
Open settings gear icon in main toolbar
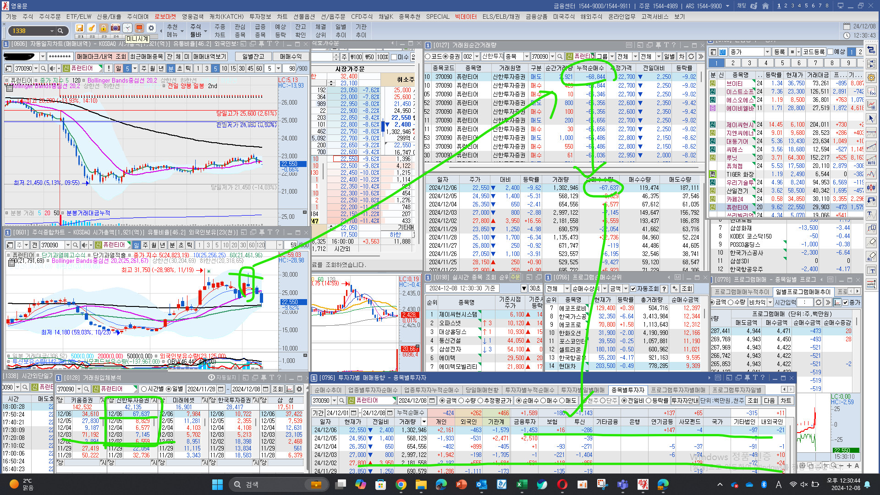151,28
